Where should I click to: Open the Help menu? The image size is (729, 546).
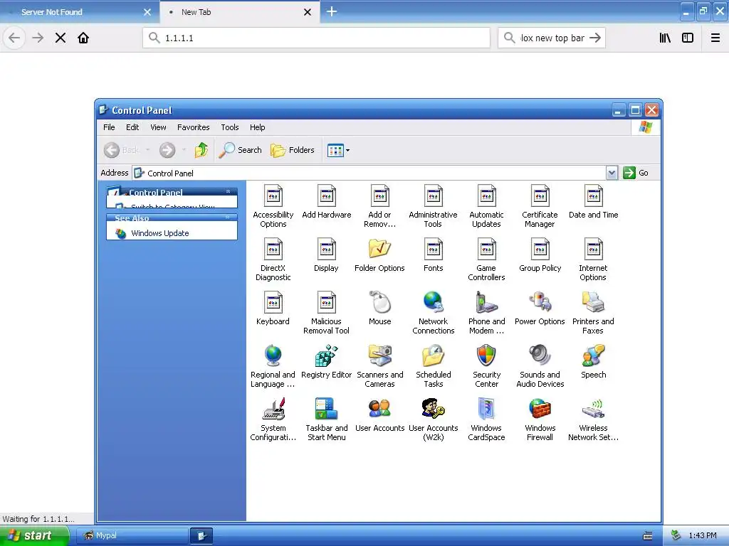[x=257, y=127]
